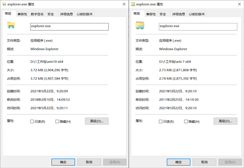Screen dimensions: 244x168
Task: Click 应用(A) in the right window
Action: click(x=230, y=162)
